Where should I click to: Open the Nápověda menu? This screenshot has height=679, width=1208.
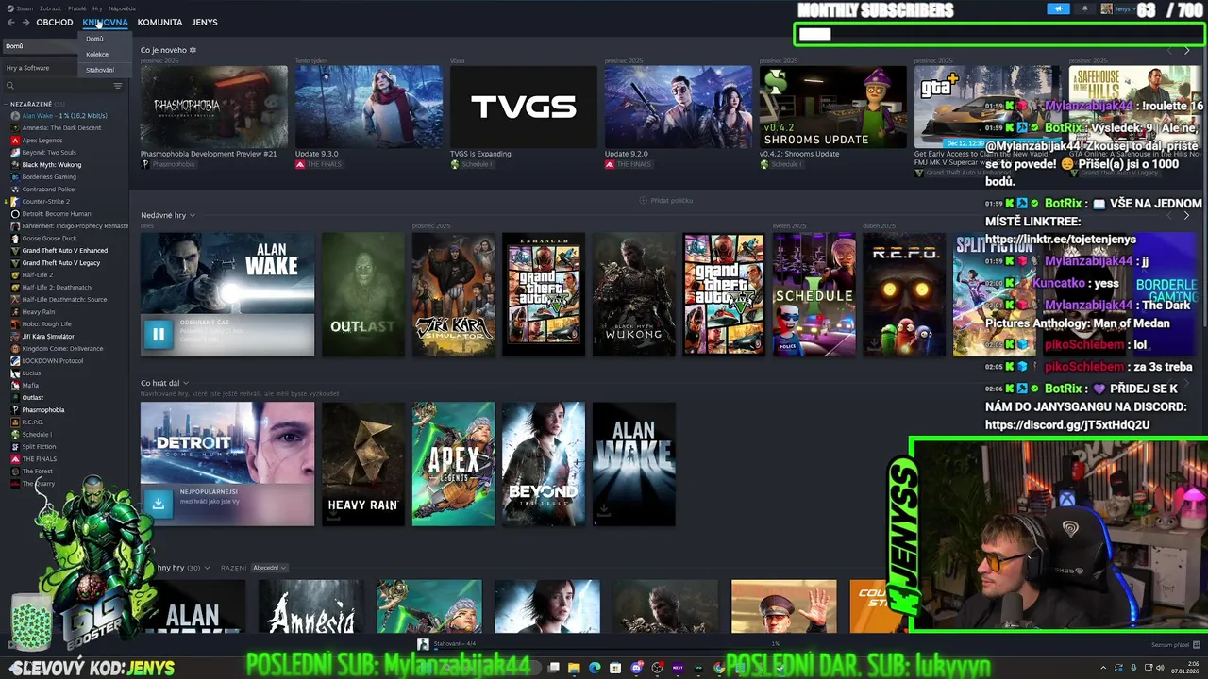point(122,8)
